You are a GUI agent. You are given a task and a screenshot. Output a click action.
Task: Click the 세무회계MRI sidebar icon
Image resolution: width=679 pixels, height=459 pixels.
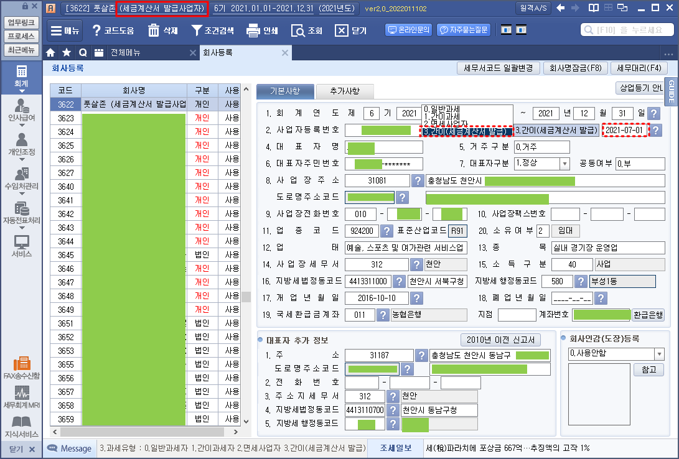21,397
